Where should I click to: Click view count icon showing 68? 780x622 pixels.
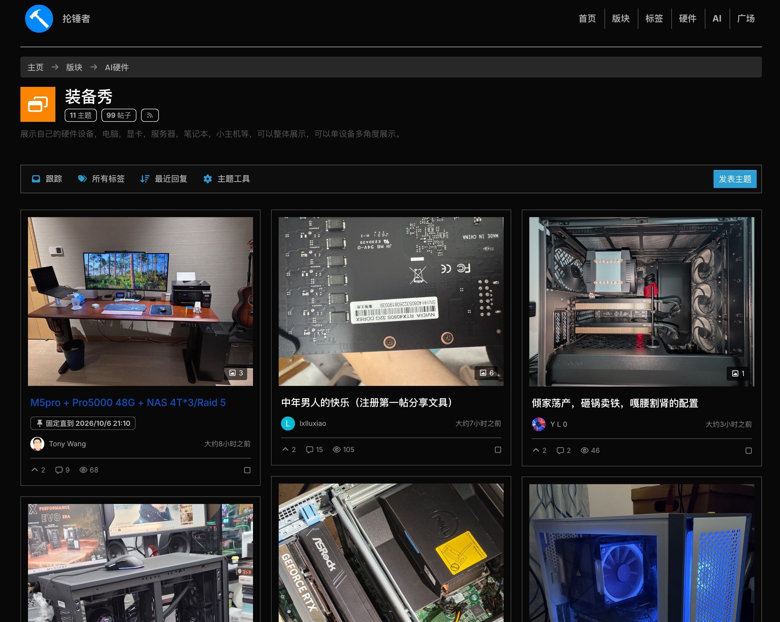83,470
